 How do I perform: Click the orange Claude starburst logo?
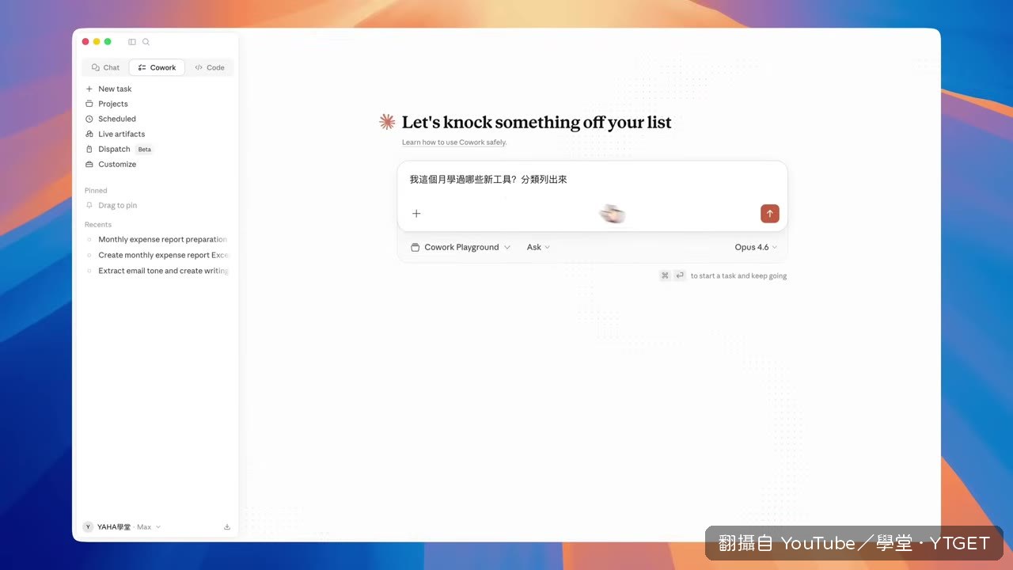[x=387, y=122]
